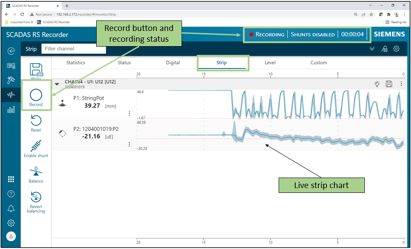Click the help question mark icon
Screen dimensions: 411x249
click(x=11, y=194)
